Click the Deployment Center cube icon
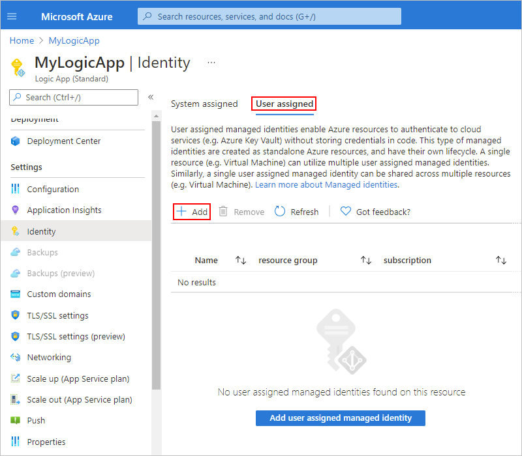The image size is (522, 456). click(x=15, y=141)
